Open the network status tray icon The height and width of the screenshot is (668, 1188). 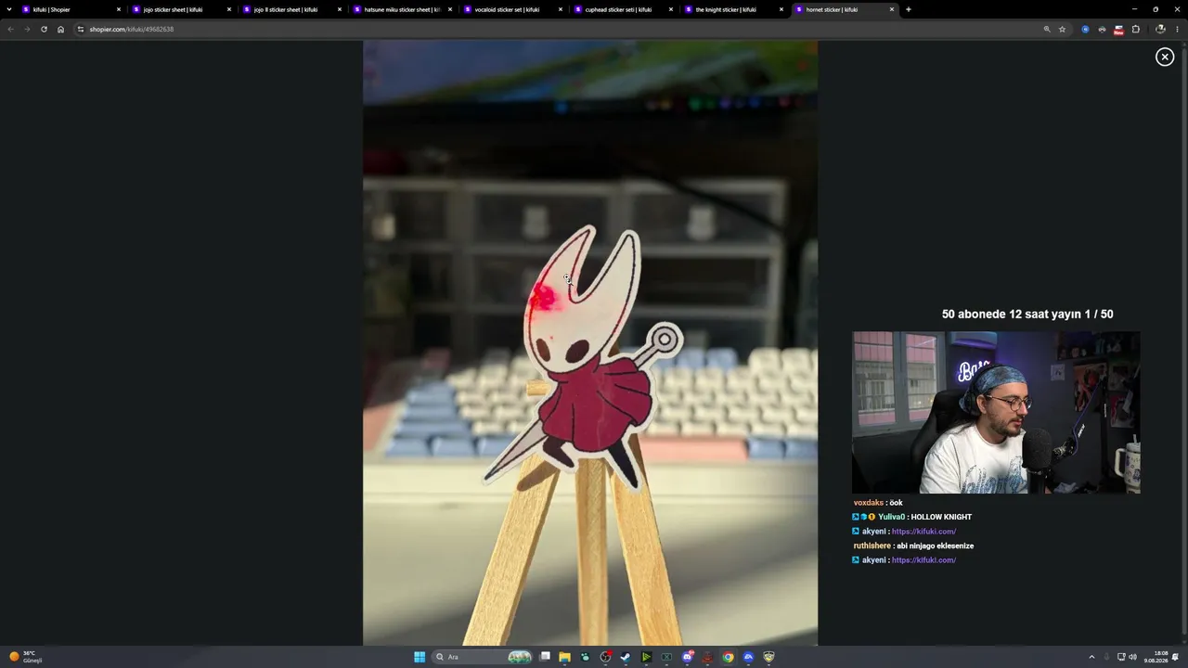[1121, 657]
